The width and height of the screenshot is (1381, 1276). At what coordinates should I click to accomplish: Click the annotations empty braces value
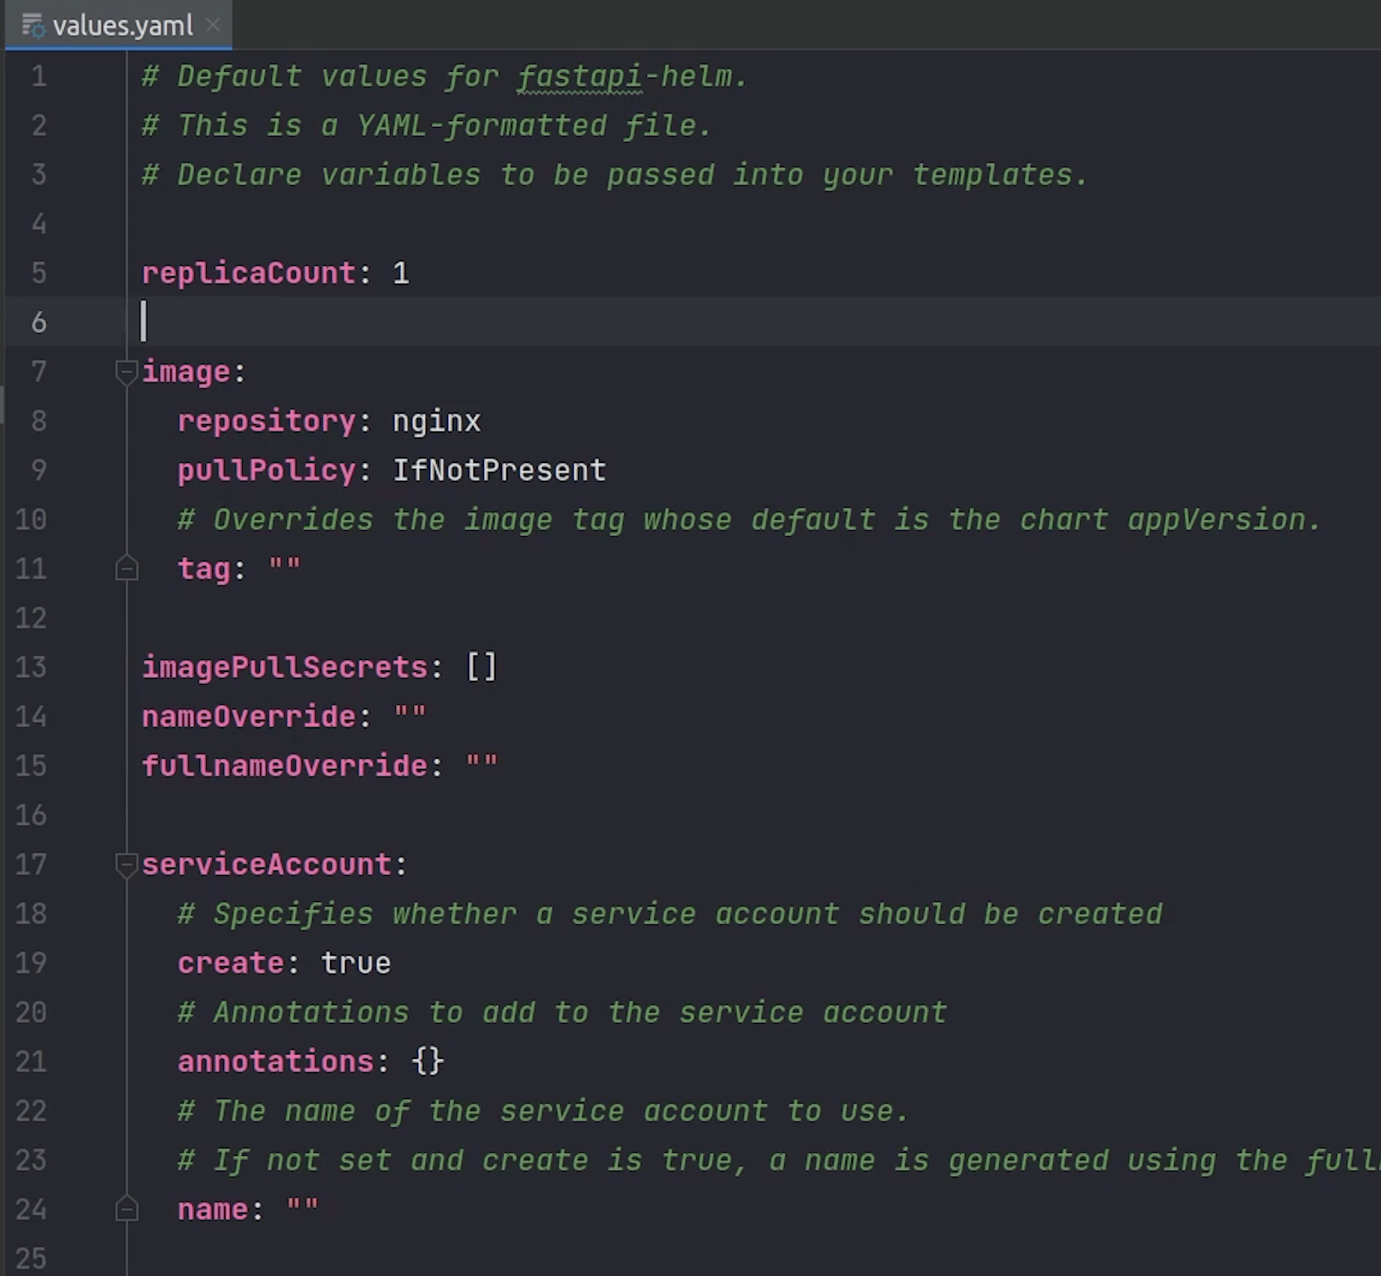tap(427, 1062)
